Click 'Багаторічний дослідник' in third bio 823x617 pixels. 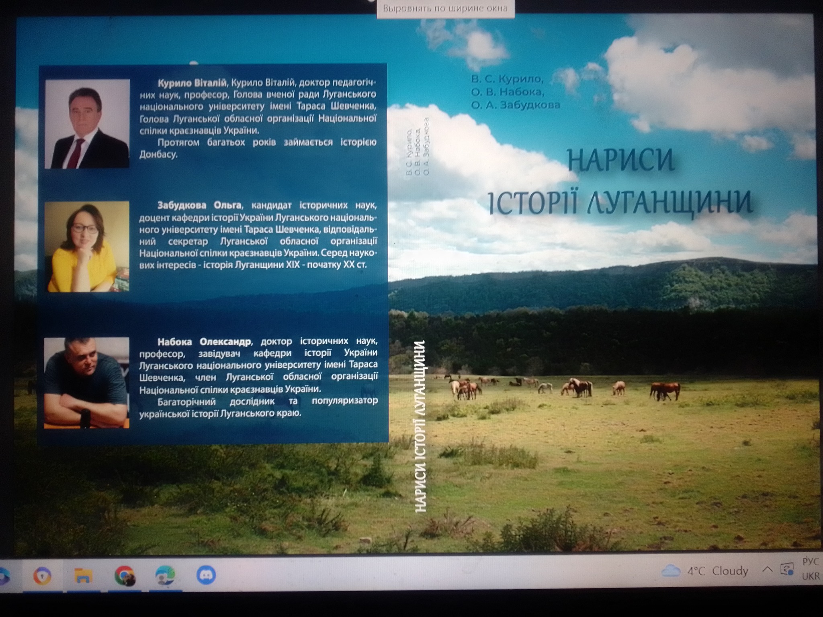(216, 401)
